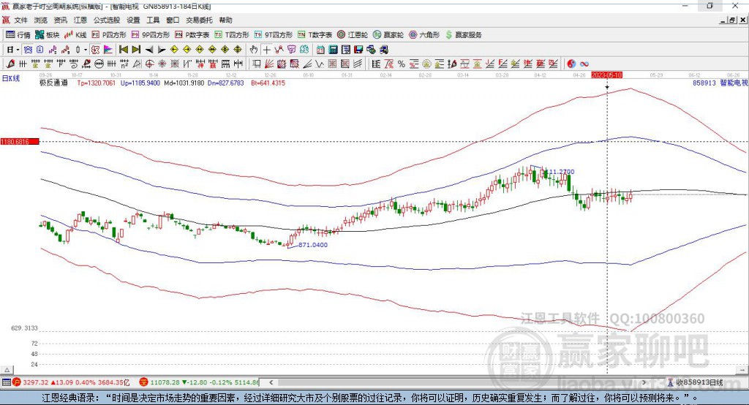749x405 pixels.
Task: Open the 帮助 menu
Action: 225,20
